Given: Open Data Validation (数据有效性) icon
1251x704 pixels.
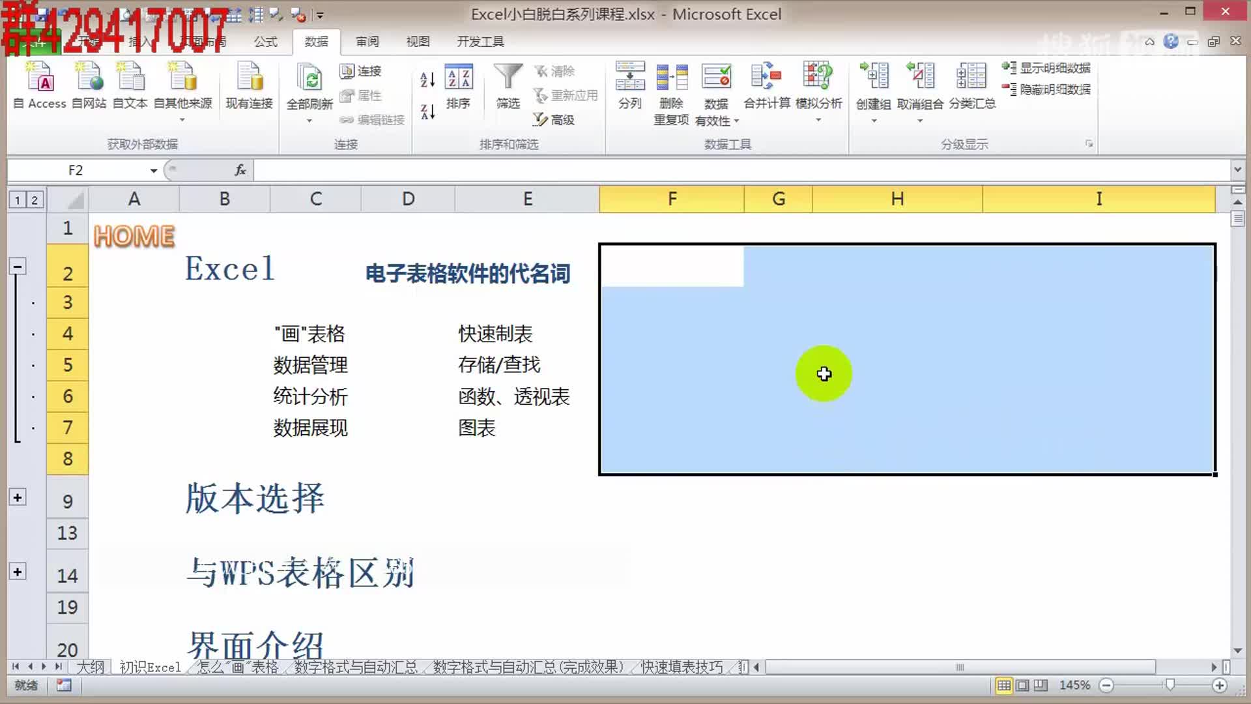Looking at the screenshot, I should [x=716, y=77].
